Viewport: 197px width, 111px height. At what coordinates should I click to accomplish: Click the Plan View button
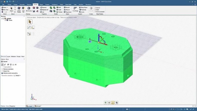point(5,10)
